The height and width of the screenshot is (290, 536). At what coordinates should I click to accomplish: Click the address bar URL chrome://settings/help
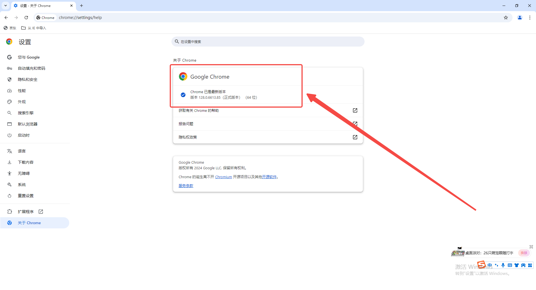tap(80, 18)
